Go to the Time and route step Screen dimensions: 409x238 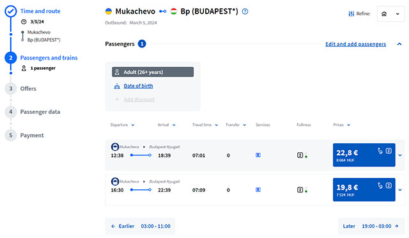[x=40, y=12]
